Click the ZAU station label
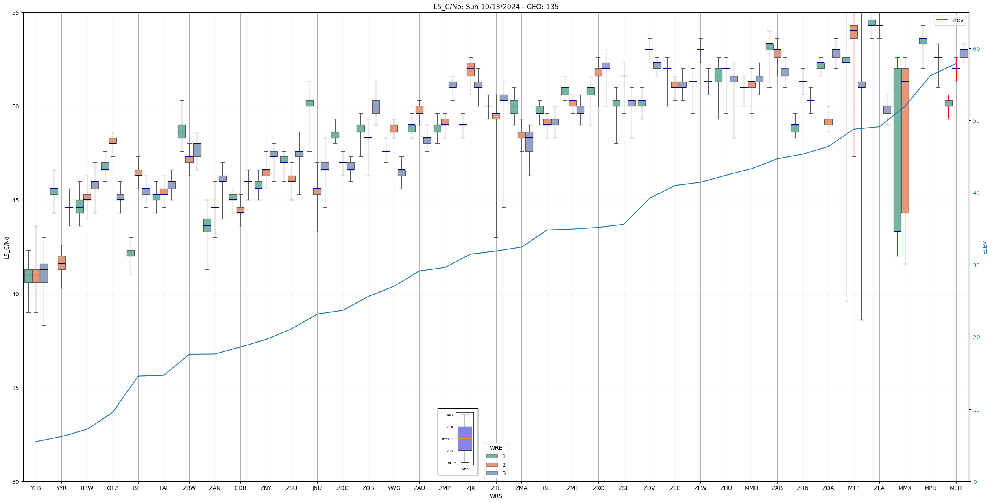This screenshot has width=992, height=503. tap(419, 488)
